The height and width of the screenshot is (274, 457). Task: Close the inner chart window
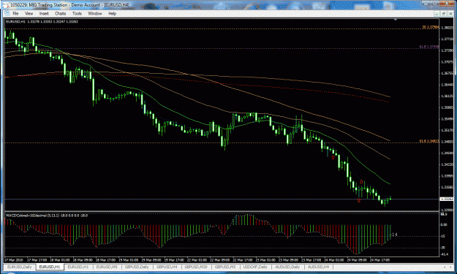(450, 14)
